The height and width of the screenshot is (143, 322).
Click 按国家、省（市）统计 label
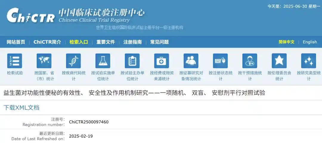pyautogui.click(x=44, y=76)
